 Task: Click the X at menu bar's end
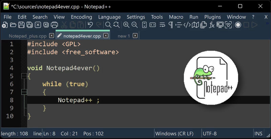266,17
